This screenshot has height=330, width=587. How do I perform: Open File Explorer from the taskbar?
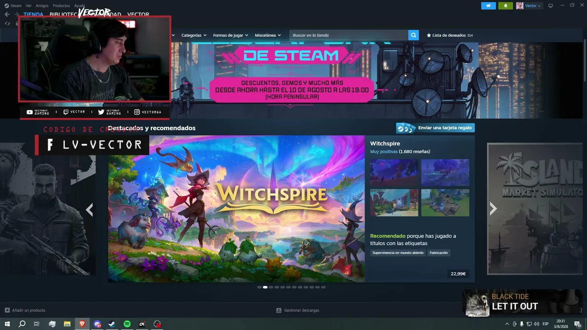point(67,324)
